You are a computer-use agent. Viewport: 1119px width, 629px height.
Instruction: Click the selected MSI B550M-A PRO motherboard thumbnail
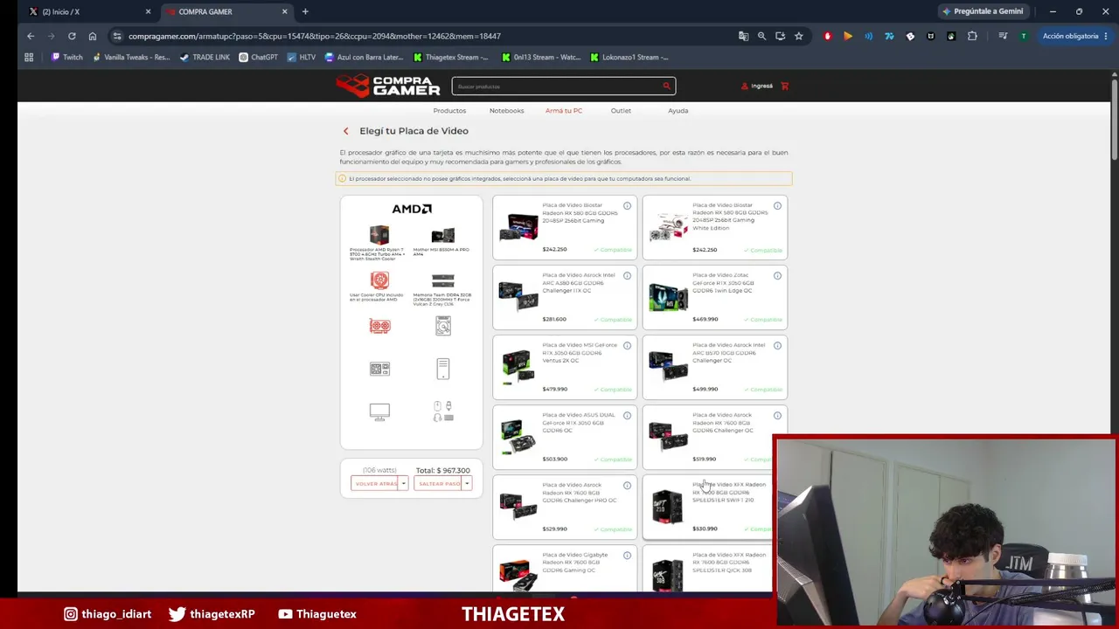(x=443, y=235)
